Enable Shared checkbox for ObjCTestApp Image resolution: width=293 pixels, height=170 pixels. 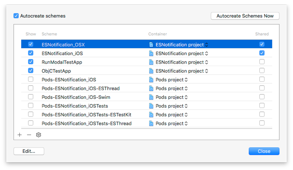pos(262,71)
